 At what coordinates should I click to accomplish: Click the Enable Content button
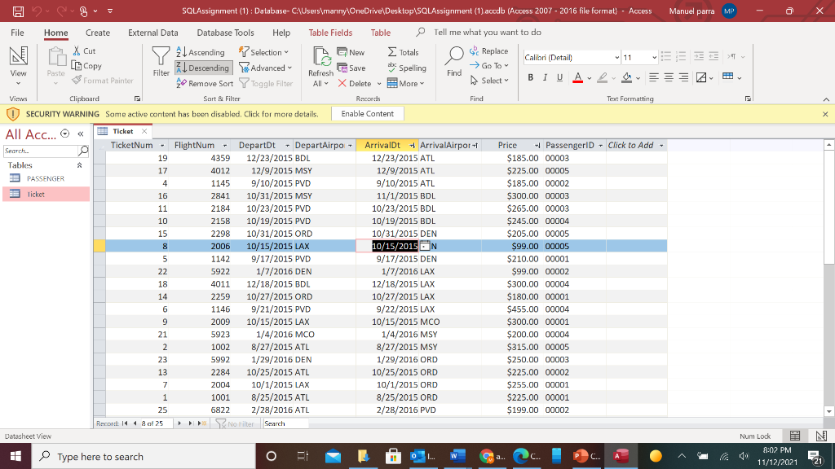pyautogui.click(x=368, y=114)
